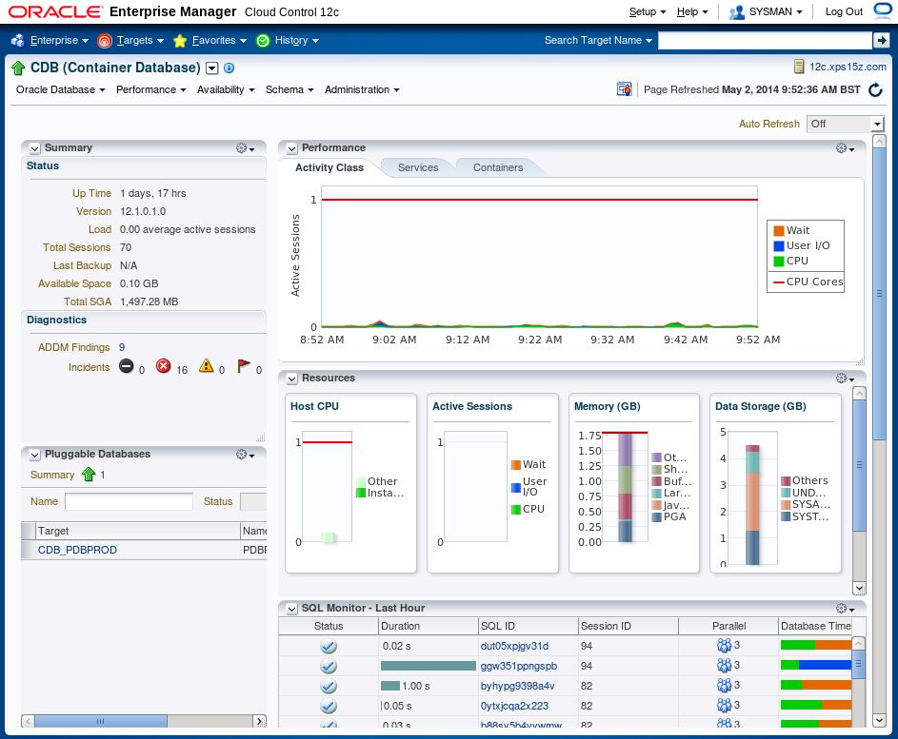Click the History green clock icon
Viewport: 898px width, 739px height.
263,40
